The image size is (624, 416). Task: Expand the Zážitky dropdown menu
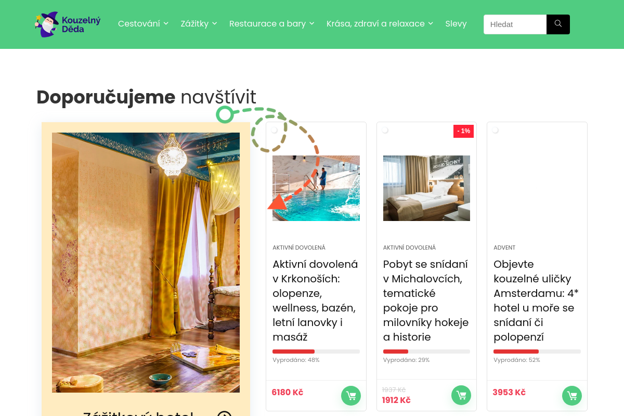pyautogui.click(x=199, y=23)
